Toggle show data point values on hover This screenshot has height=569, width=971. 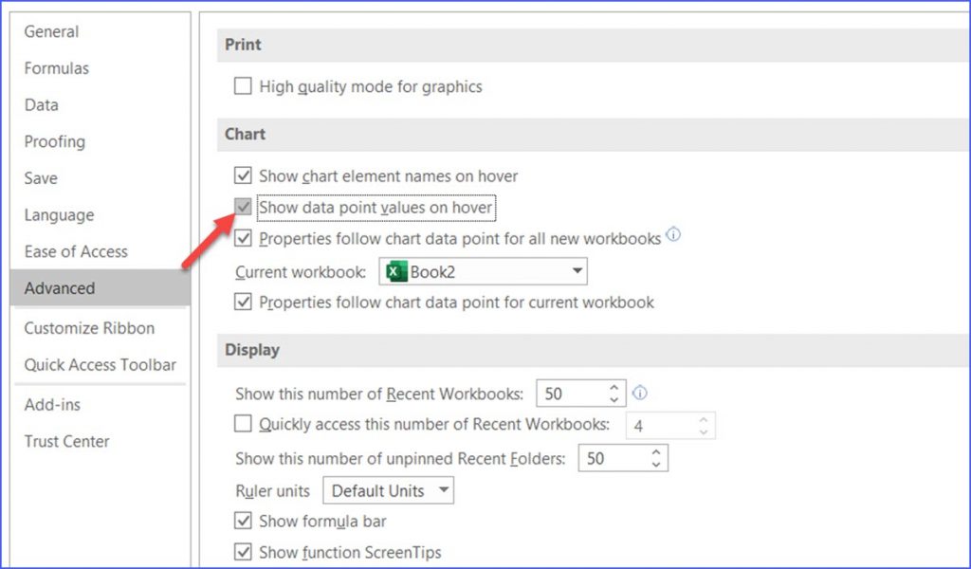point(243,207)
